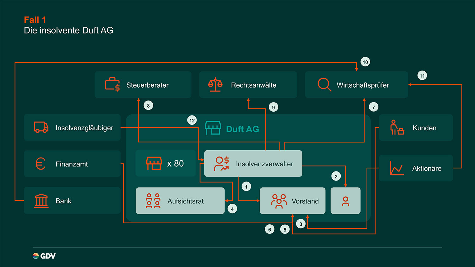475x267 pixels.
Task: Click the scales icon beside Rechtsanwälte
Action: point(215,84)
